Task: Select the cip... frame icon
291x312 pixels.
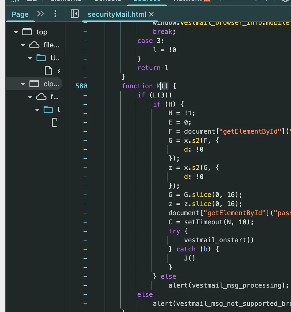Action: point(34,84)
